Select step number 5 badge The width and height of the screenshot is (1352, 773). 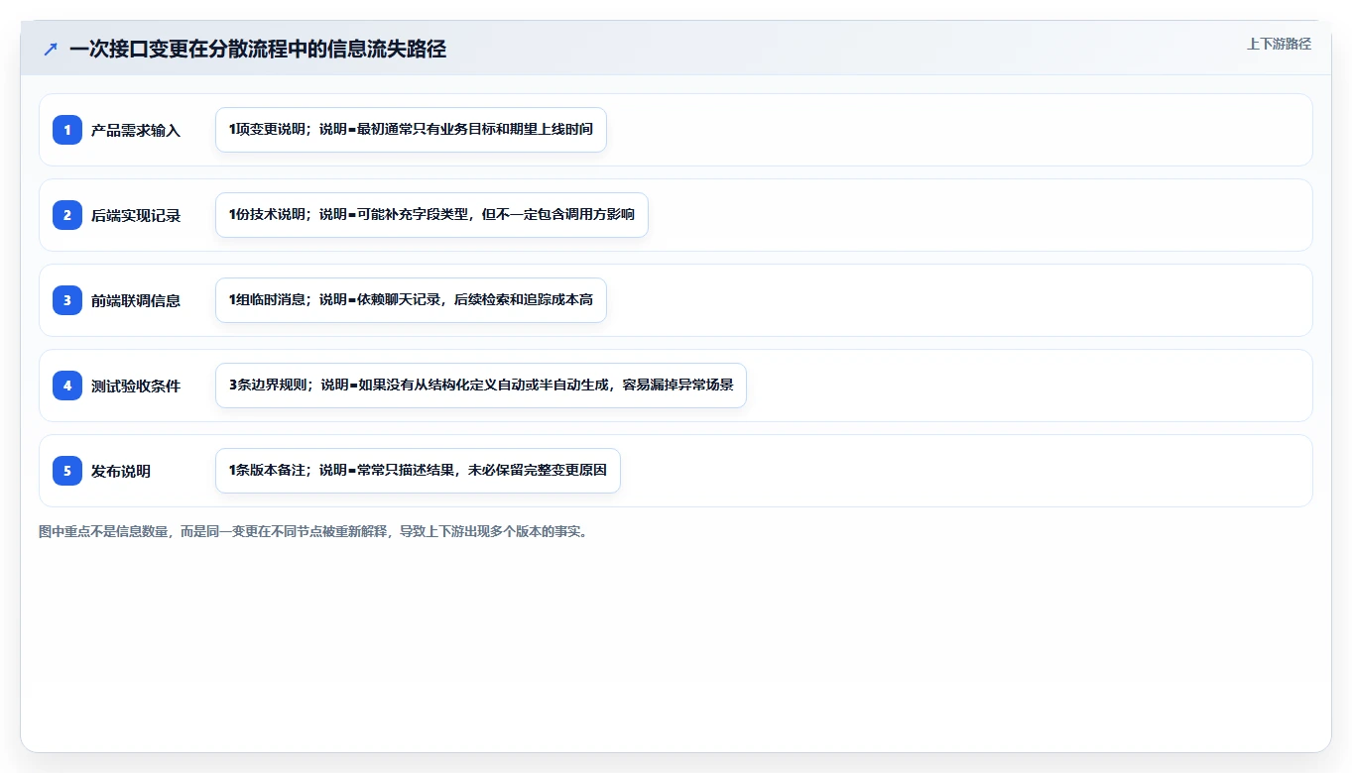[67, 471]
